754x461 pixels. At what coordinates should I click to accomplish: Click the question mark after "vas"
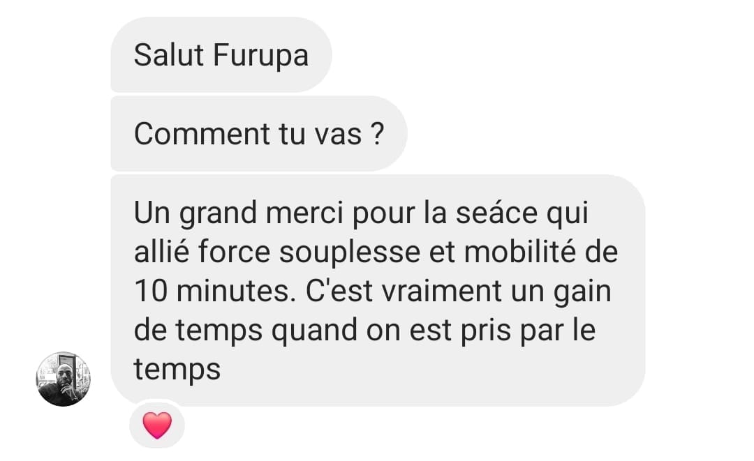click(x=378, y=133)
